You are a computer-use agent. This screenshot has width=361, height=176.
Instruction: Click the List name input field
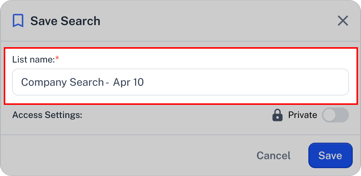(x=180, y=82)
